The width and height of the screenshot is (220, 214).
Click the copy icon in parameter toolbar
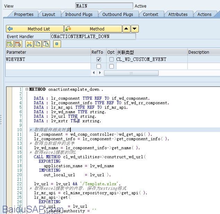tap(37, 44)
